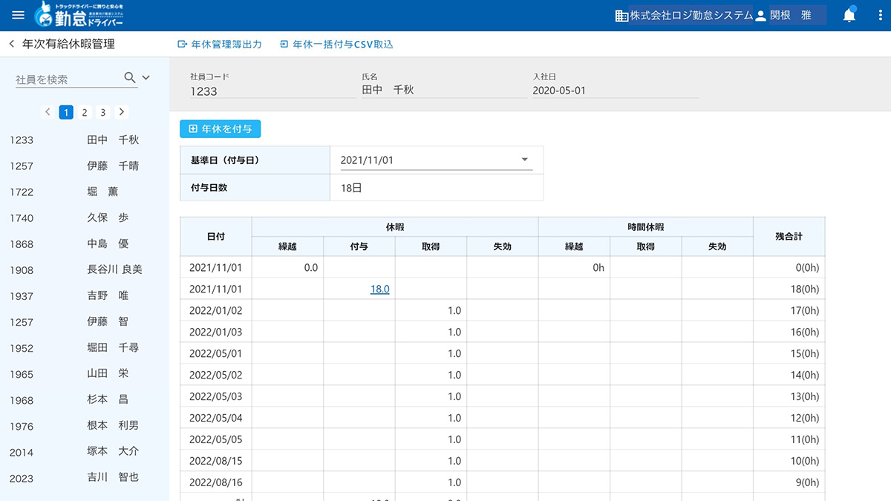Click the notification bell icon

849,16
